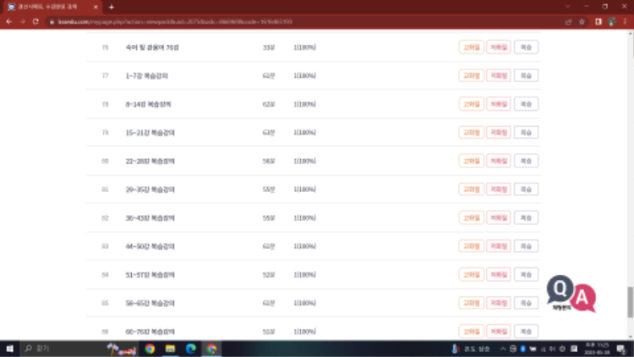Image resolution: width=634 pixels, height=357 pixels.
Task: Play 44~50강 복습강의 in 고화질
Action: click(471, 246)
